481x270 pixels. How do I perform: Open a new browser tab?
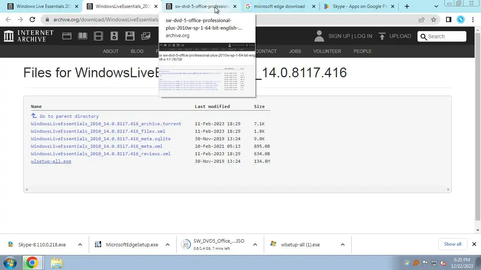[x=407, y=6]
